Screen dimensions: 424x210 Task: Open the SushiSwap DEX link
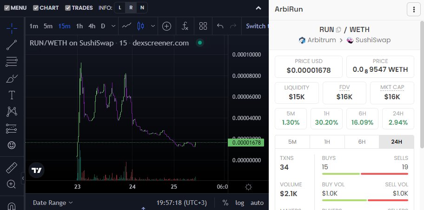click(369, 40)
